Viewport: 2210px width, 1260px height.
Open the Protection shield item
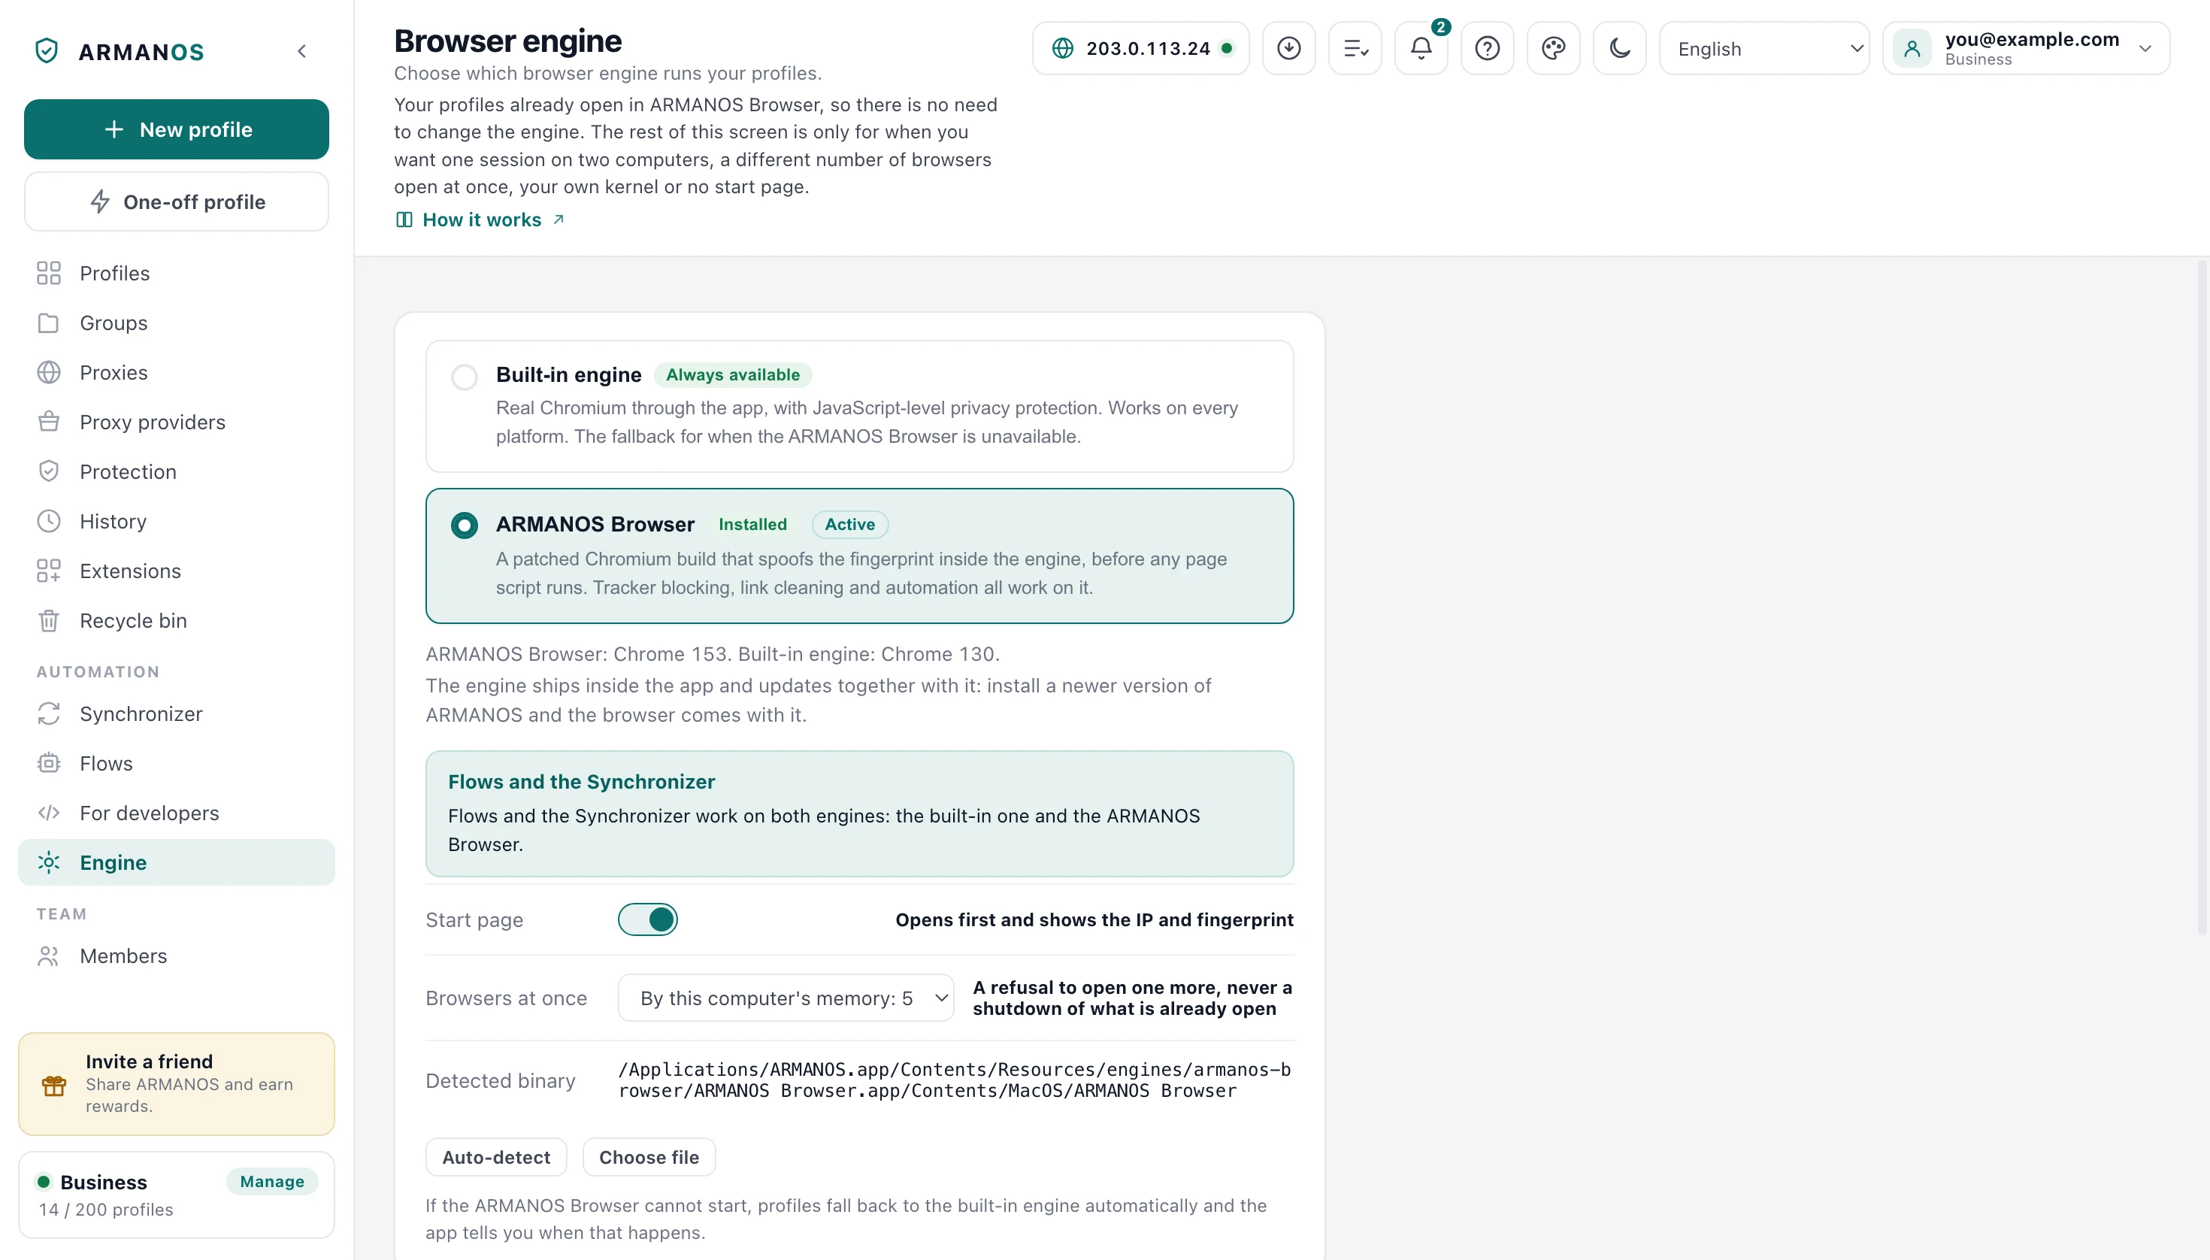click(x=177, y=471)
